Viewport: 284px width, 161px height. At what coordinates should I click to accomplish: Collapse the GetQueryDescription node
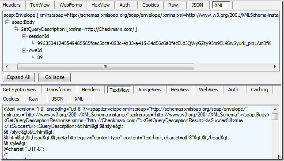coord(15,29)
